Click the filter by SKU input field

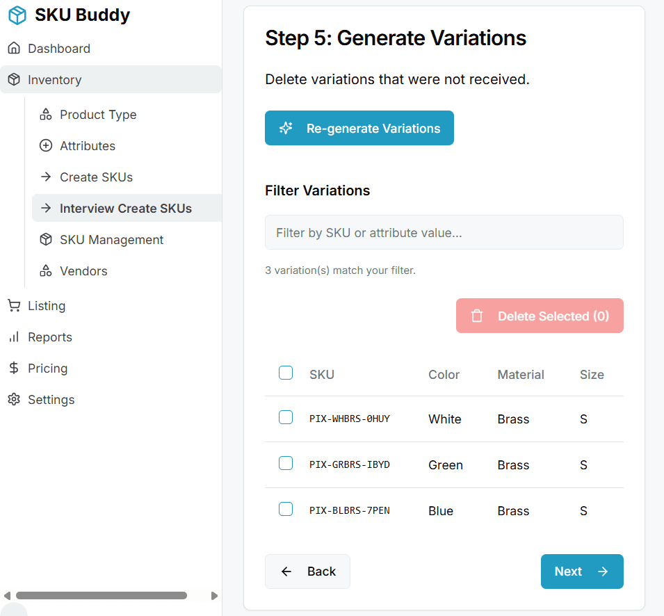click(444, 232)
